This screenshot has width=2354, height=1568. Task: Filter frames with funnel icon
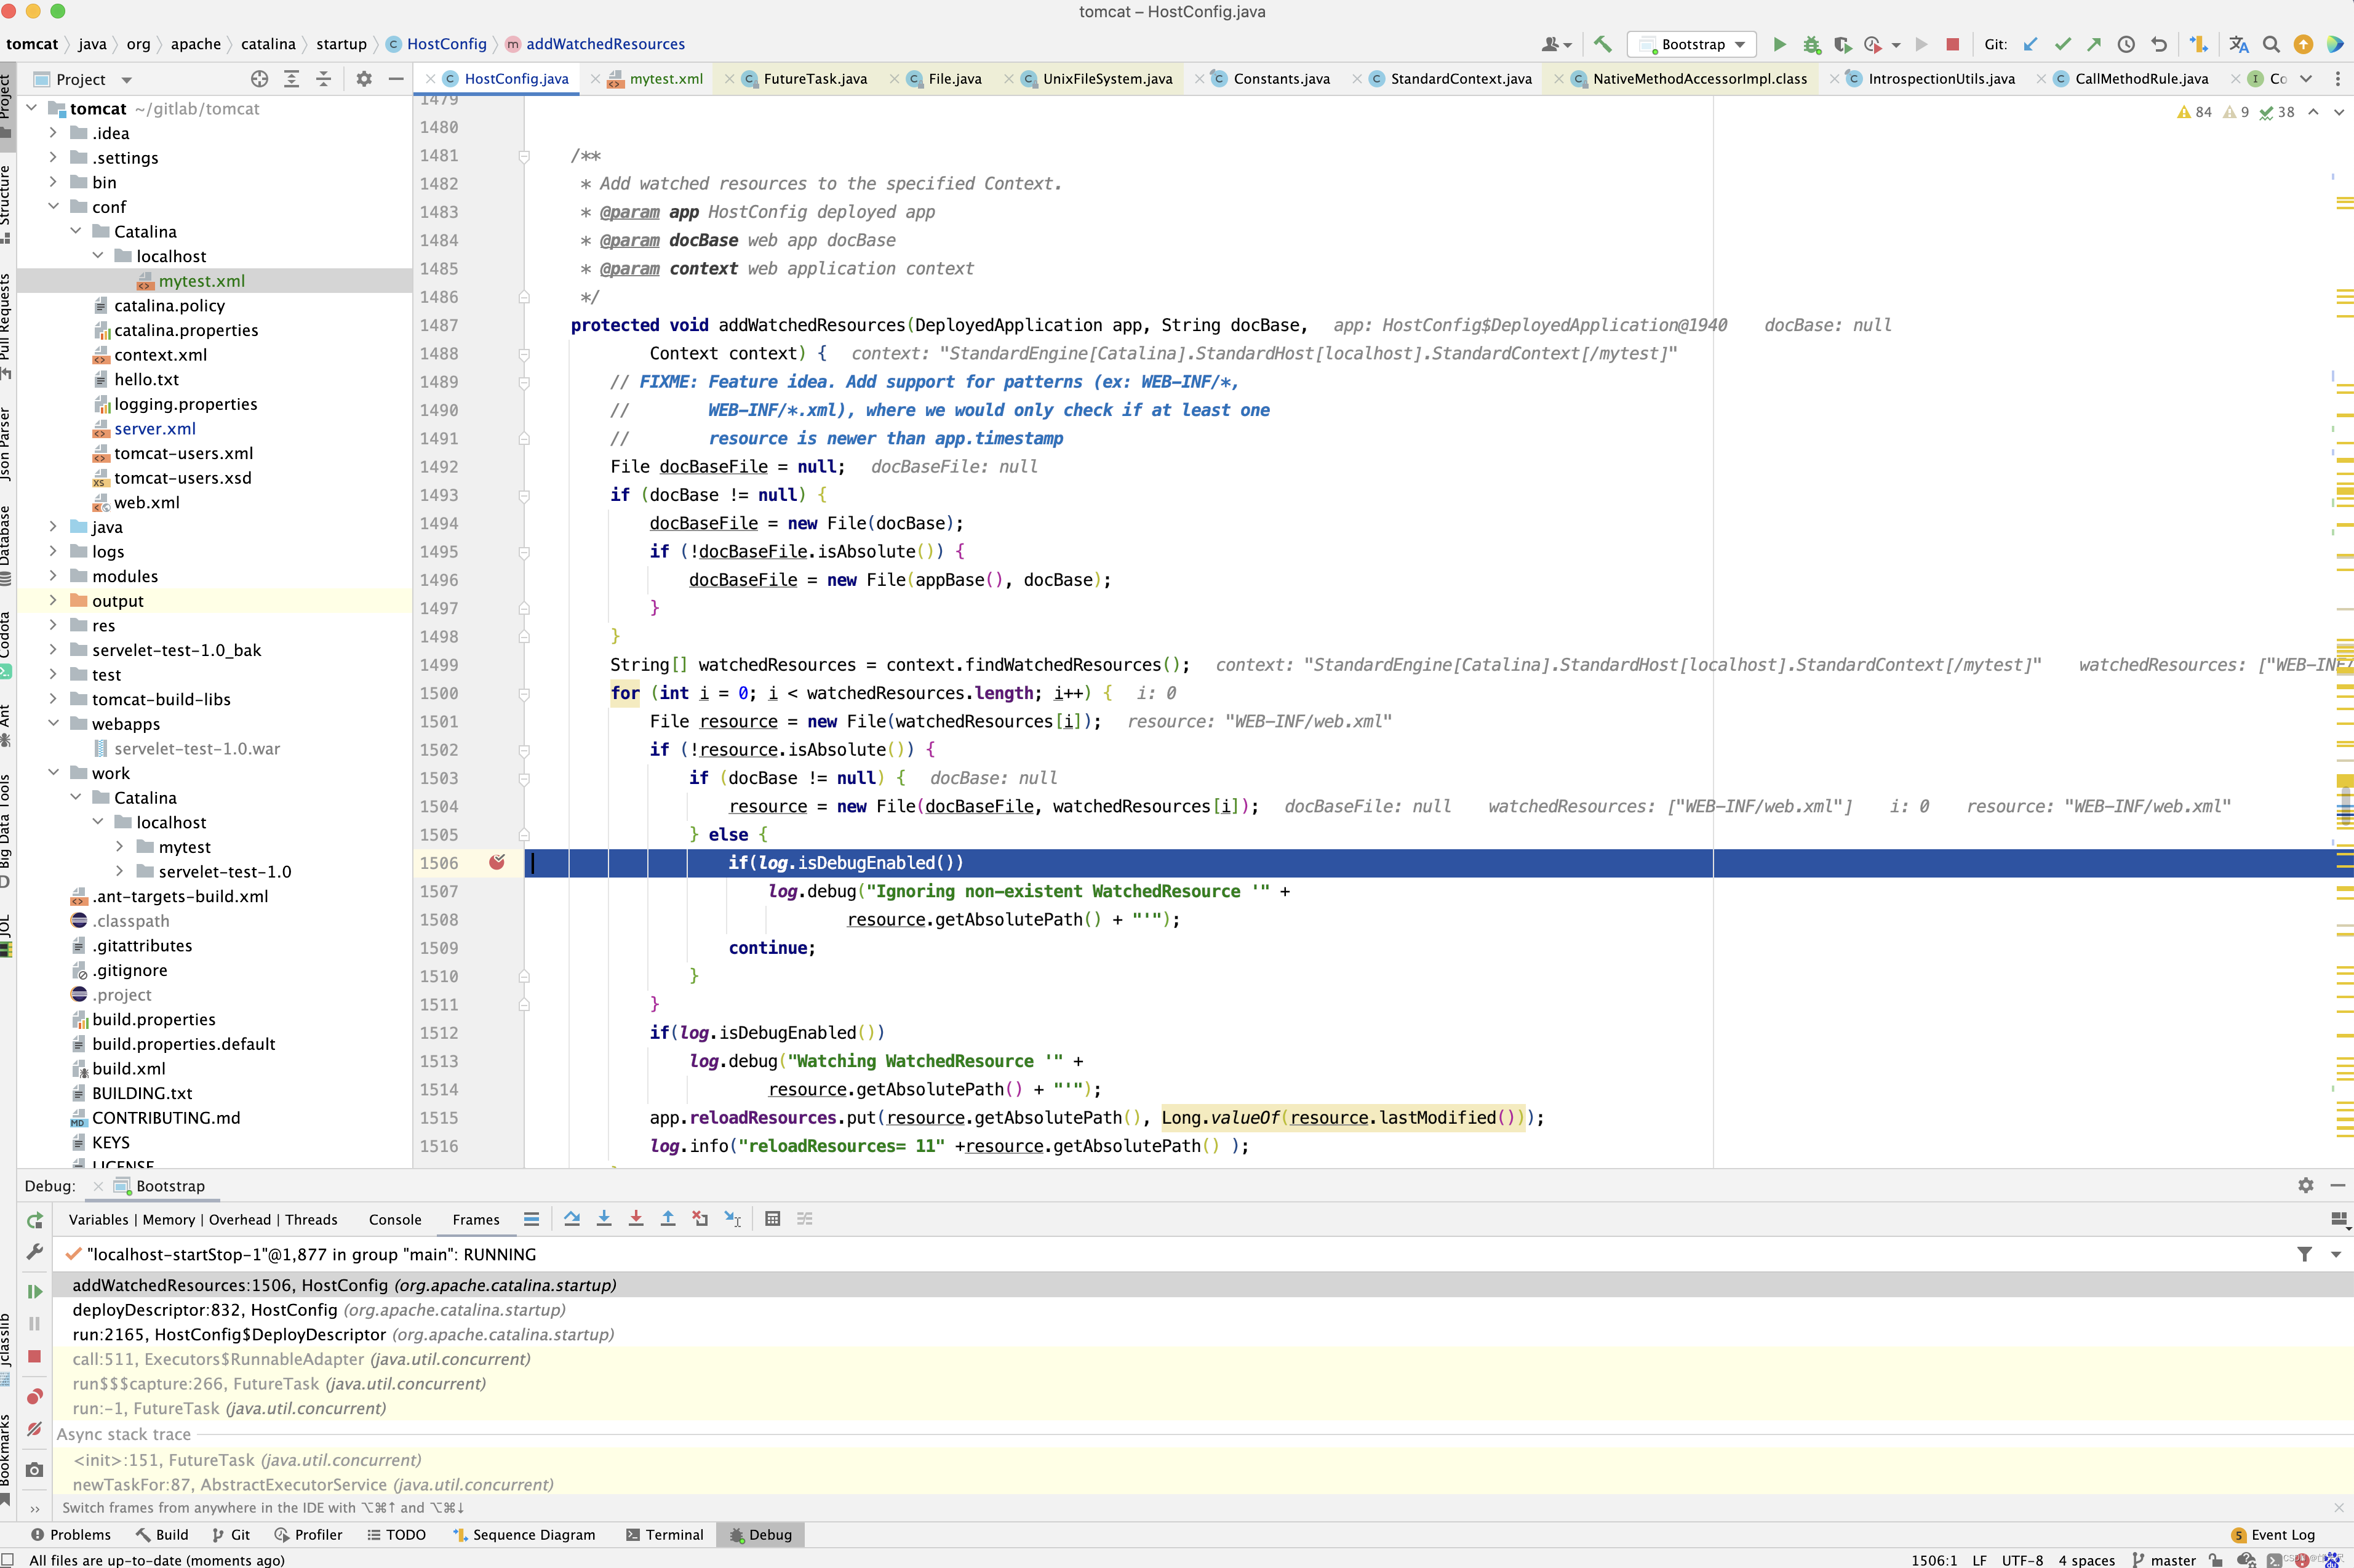coord(2304,1254)
